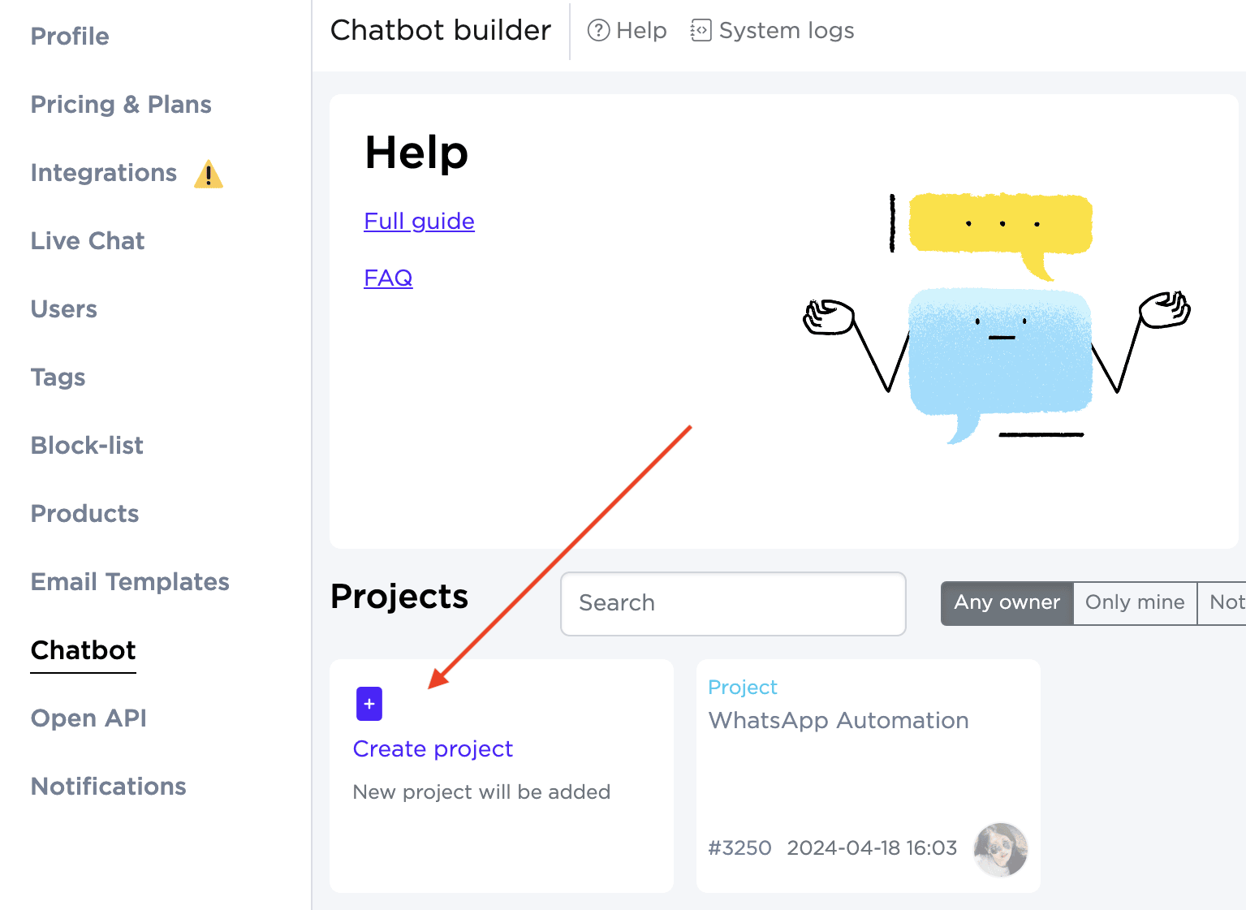Open Live Chat in sidebar

click(88, 241)
